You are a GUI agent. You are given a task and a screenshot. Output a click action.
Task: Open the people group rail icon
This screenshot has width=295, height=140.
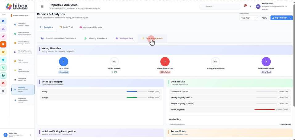tap(3, 75)
